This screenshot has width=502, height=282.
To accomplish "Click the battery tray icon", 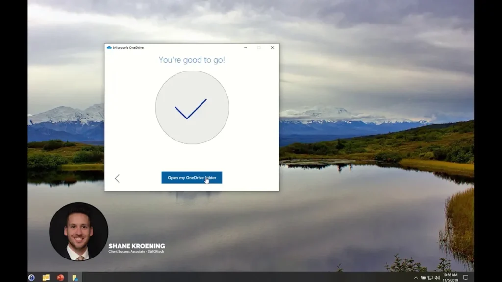I will [x=423, y=278].
